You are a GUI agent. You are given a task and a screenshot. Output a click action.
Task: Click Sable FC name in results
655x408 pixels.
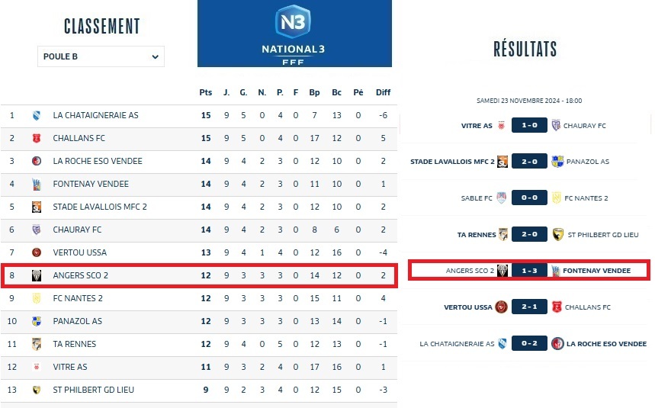tap(477, 198)
